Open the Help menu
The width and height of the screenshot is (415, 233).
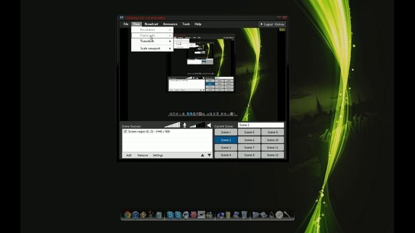[x=198, y=24]
